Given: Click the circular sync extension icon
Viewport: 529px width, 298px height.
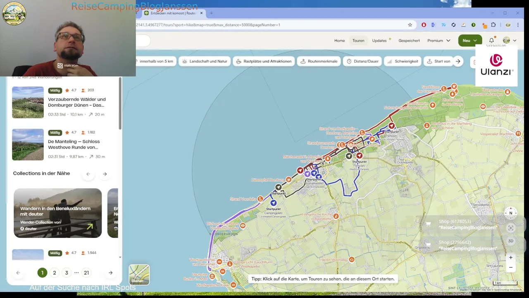Looking at the screenshot, I should [x=453, y=25].
